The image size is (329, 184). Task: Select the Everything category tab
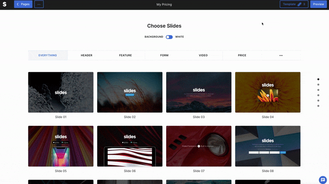point(48,55)
